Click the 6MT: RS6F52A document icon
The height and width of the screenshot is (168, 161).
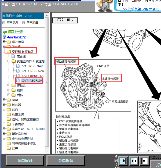pyautogui.click(x=18, y=71)
